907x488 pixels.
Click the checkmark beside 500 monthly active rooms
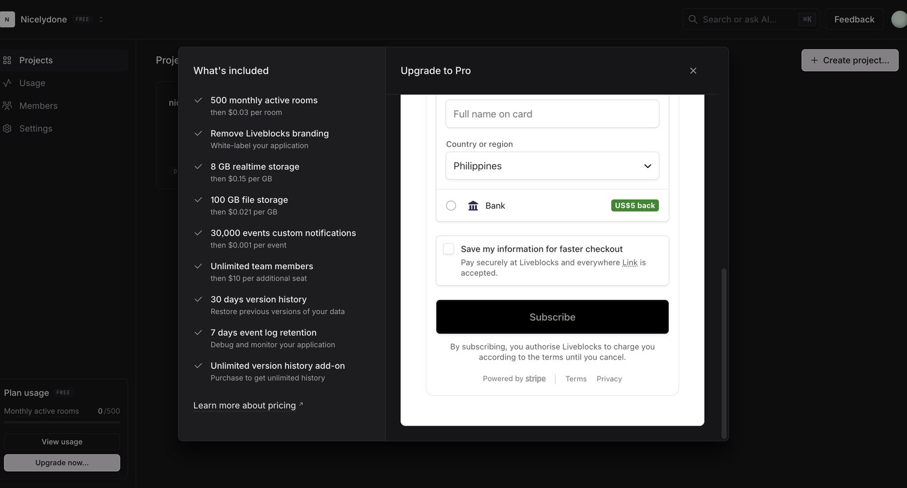[199, 100]
